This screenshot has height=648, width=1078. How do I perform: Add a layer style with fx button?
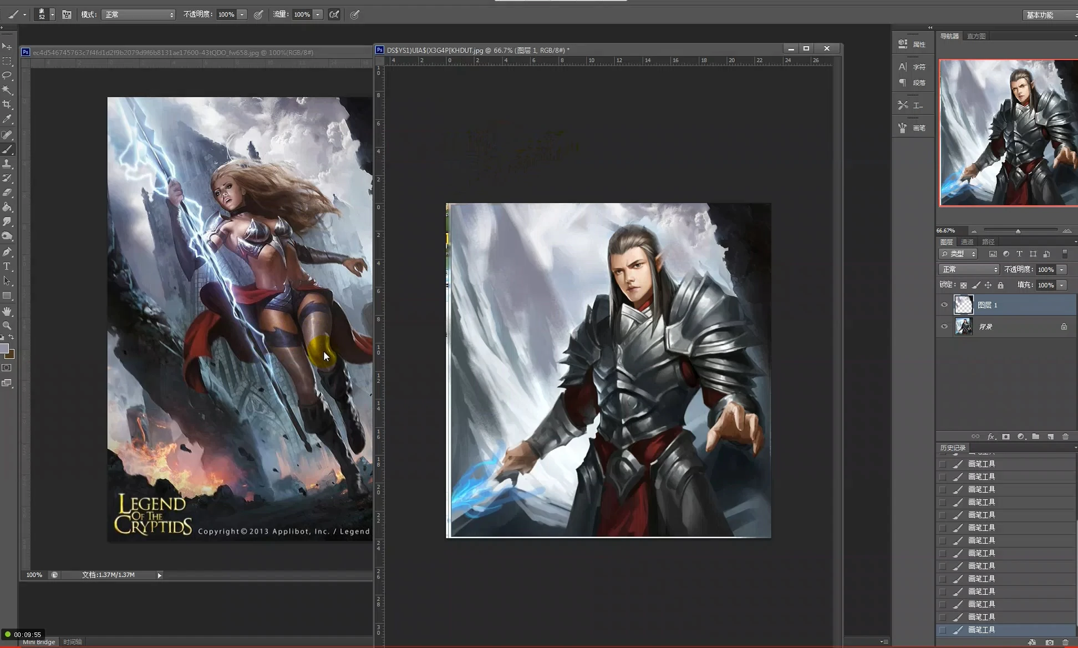[991, 437]
